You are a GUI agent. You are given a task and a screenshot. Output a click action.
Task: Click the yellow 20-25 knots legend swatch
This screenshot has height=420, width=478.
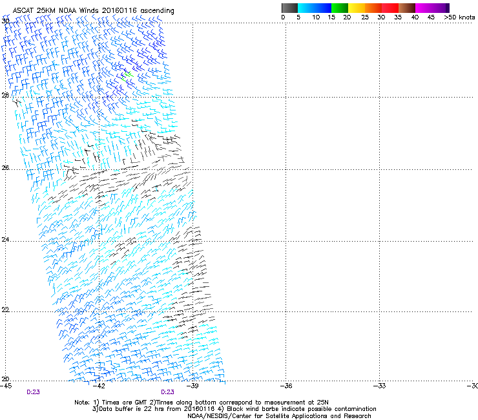[x=357, y=8]
